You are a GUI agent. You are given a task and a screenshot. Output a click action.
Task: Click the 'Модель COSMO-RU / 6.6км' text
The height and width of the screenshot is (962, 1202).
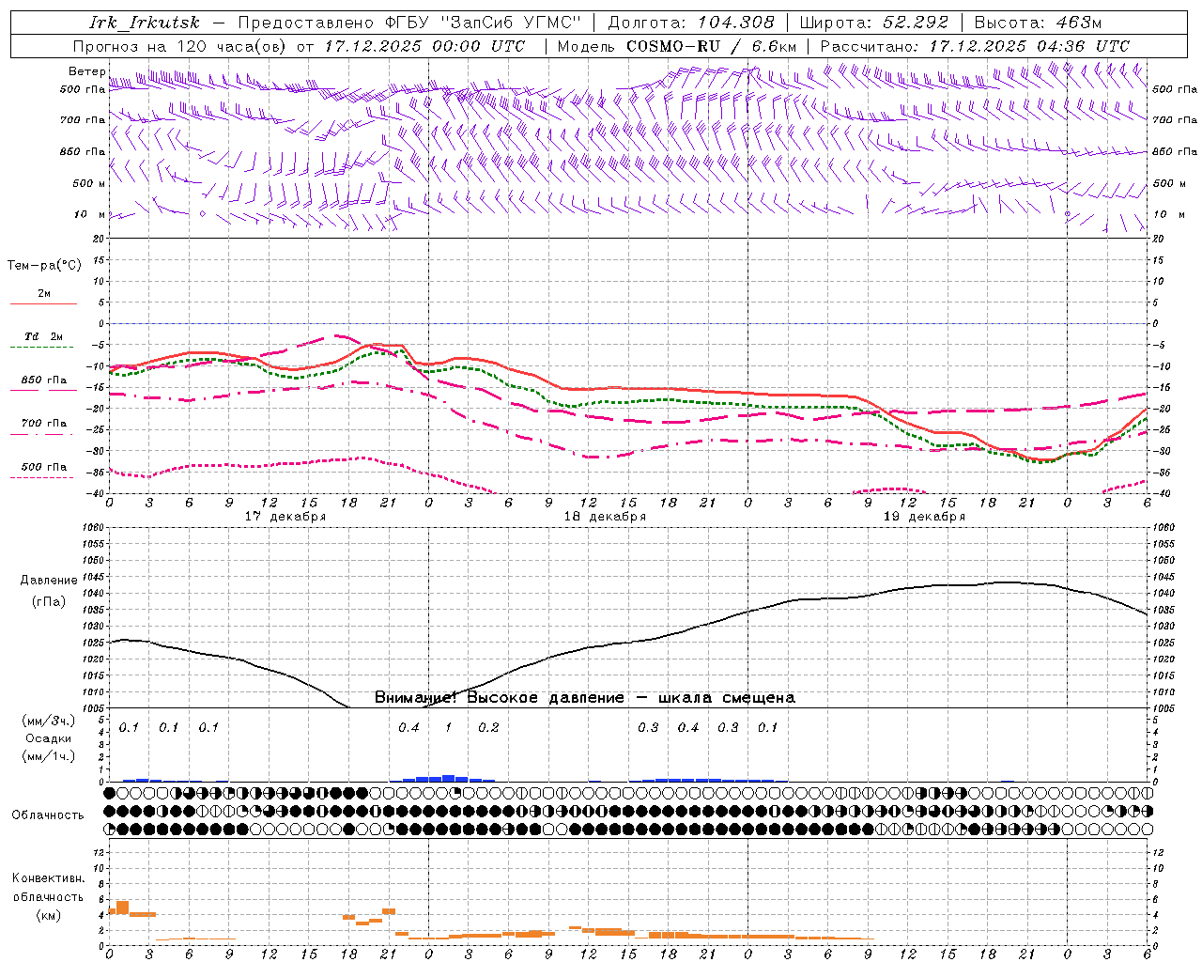click(677, 46)
